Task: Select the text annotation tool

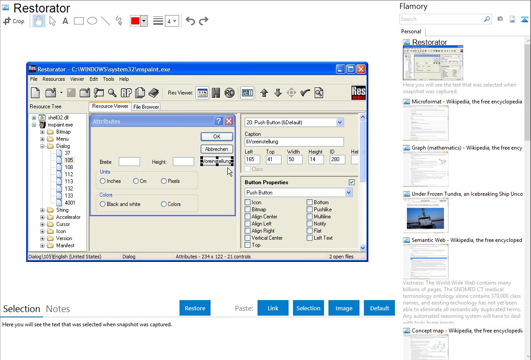Action: click(x=65, y=21)
